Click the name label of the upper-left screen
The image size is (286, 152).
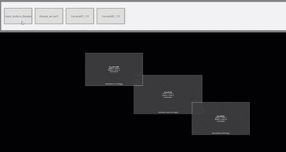click(114, 67)
